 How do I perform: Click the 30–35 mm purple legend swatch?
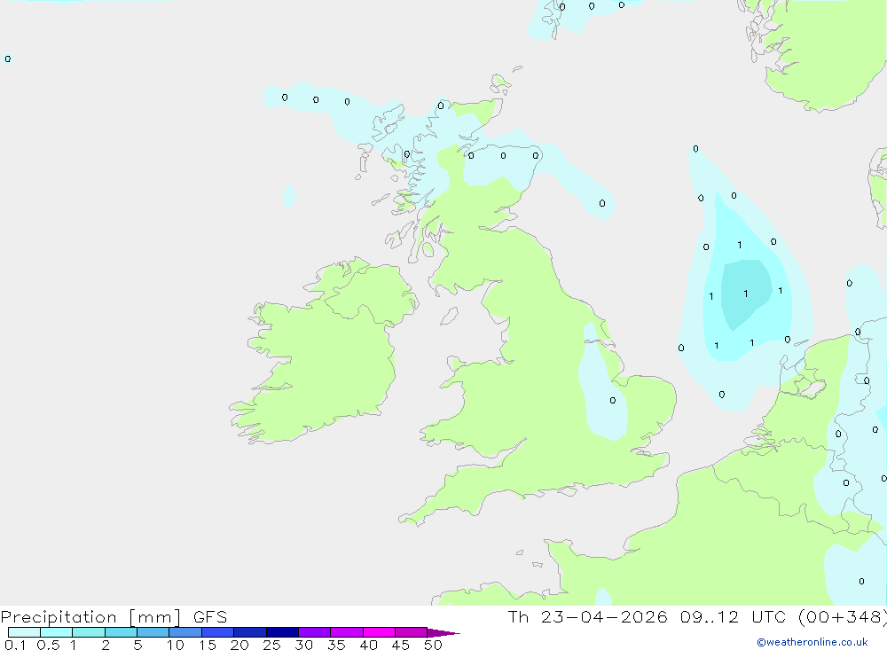(x=315, y=632)
